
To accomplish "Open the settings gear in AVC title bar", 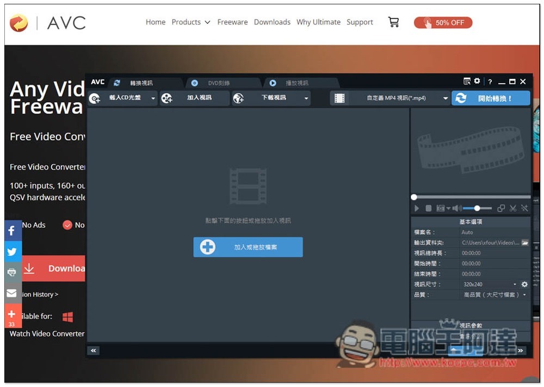I will click(x=477, y=81).
